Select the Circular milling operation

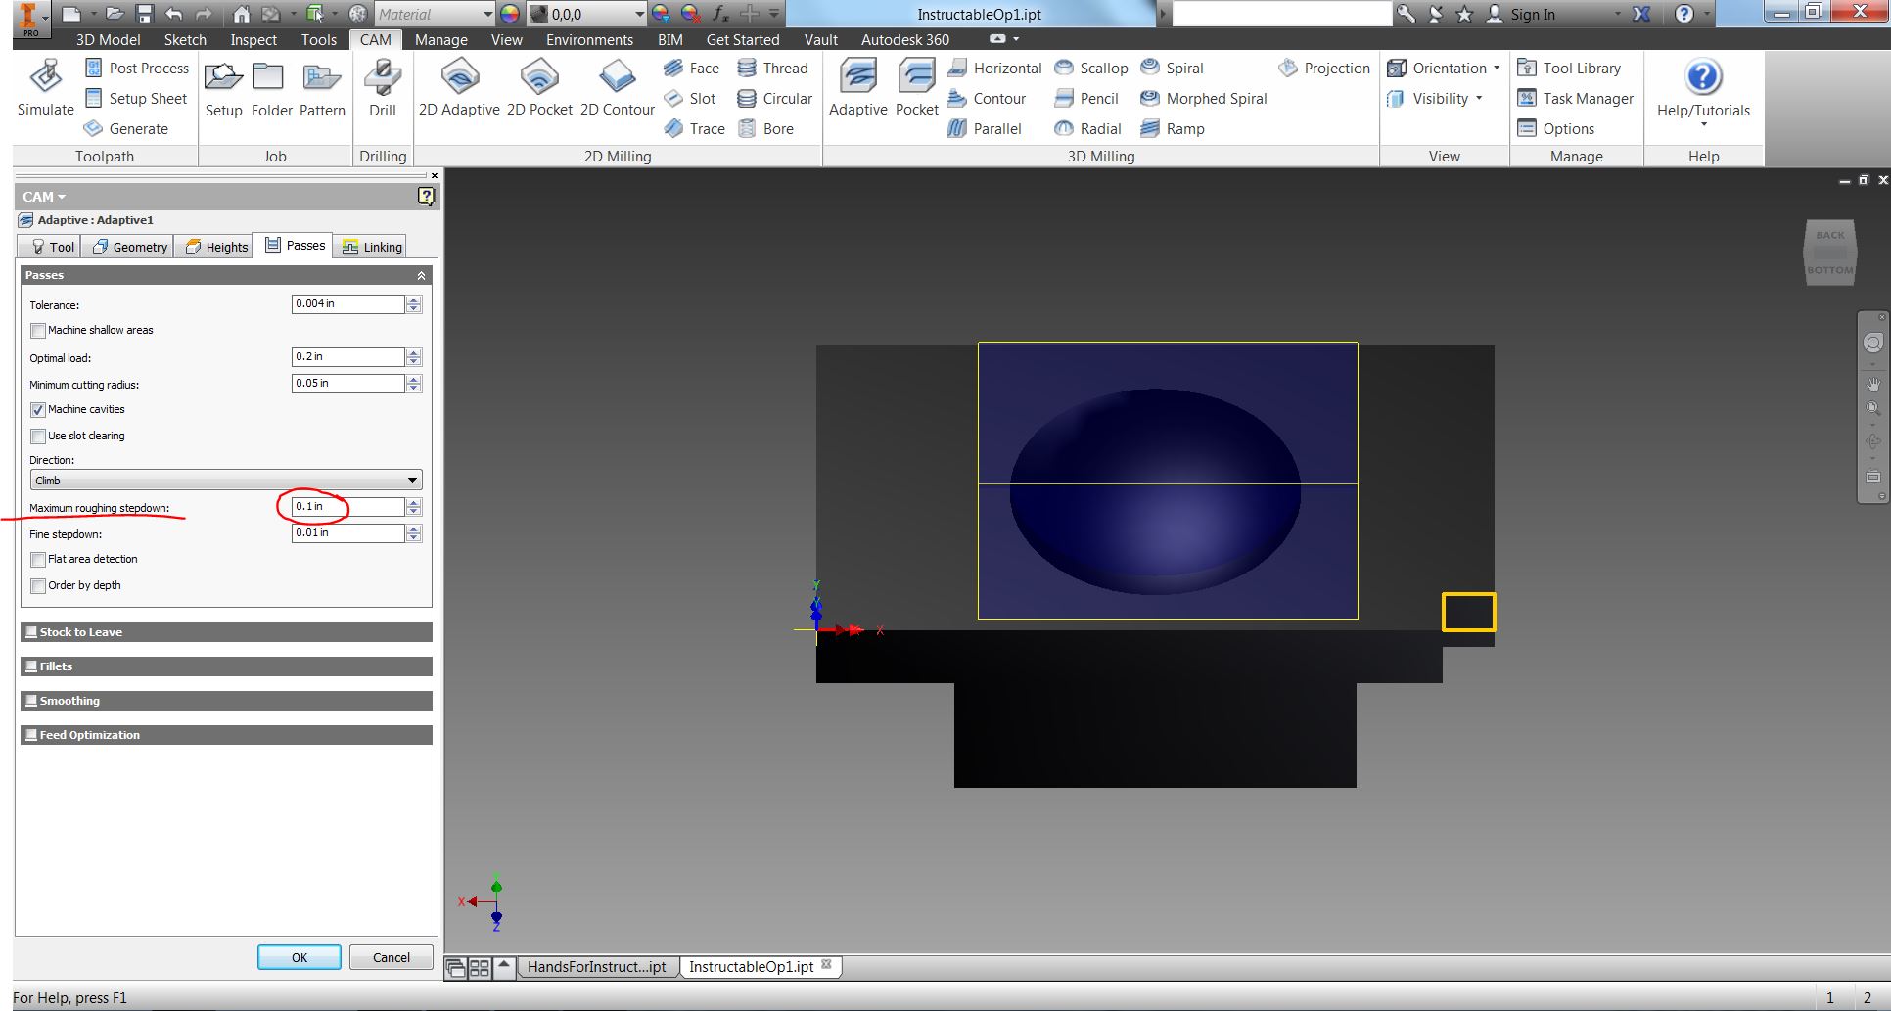pos(774,98)
